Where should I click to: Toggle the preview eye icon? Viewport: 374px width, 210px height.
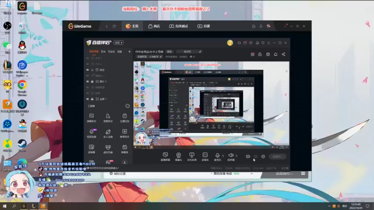[256, 156]
